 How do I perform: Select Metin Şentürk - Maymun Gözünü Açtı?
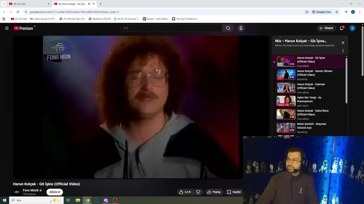pos(309,128)
